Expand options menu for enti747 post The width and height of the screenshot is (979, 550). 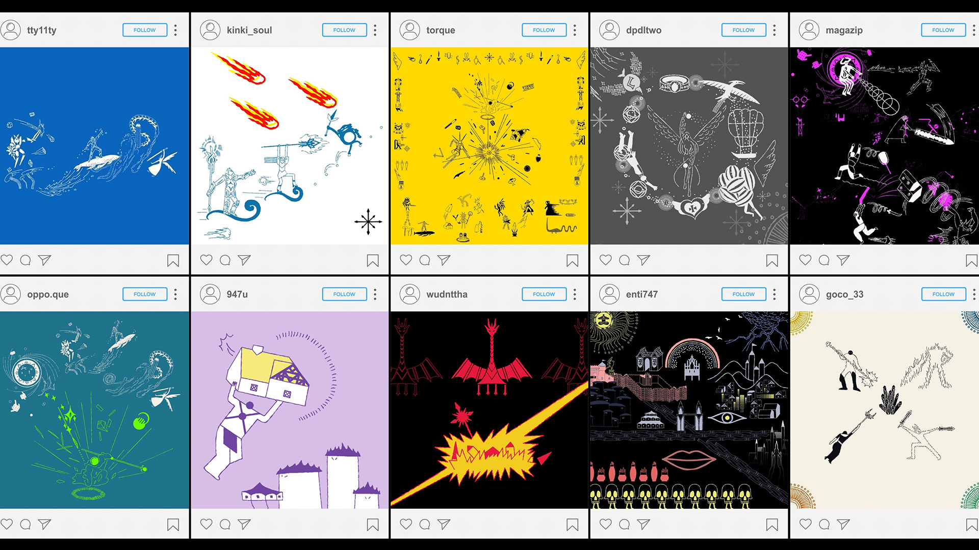point(774,294)
